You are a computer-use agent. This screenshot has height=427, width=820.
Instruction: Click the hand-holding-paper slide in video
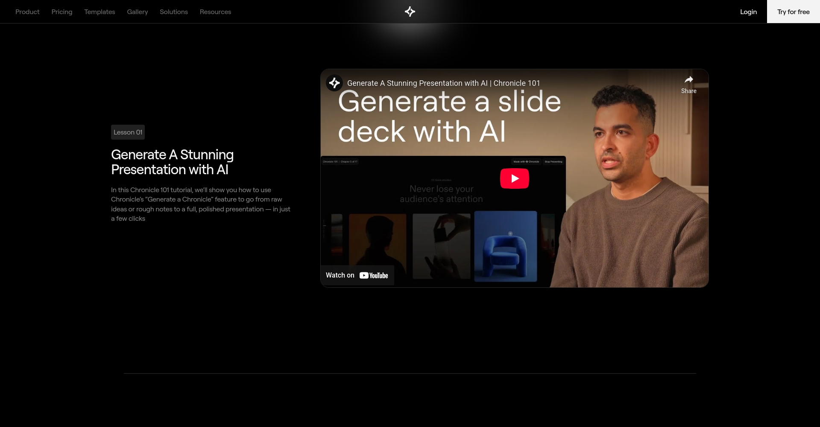(441, 246)
